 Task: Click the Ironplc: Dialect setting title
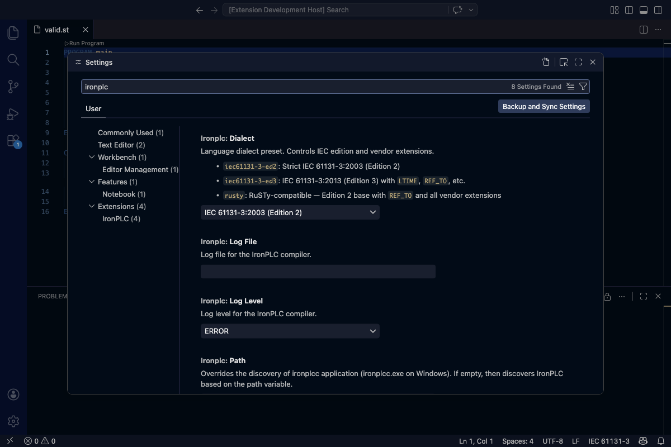[x=228, y=138]
